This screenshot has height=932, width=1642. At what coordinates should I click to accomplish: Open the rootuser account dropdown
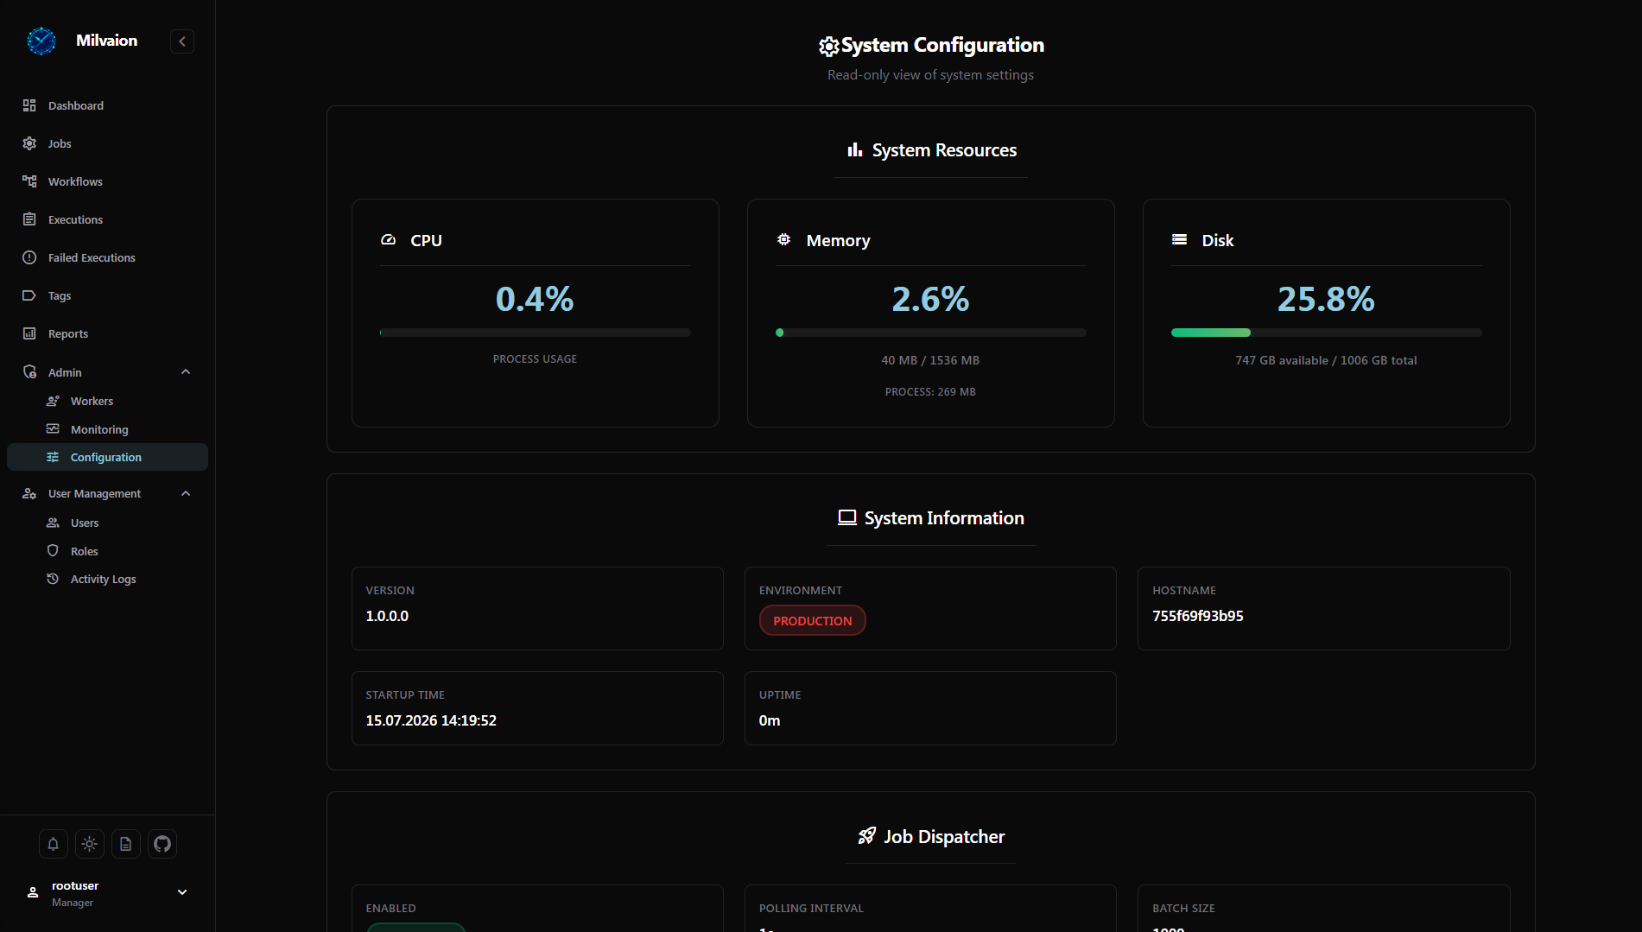point(182,892)
